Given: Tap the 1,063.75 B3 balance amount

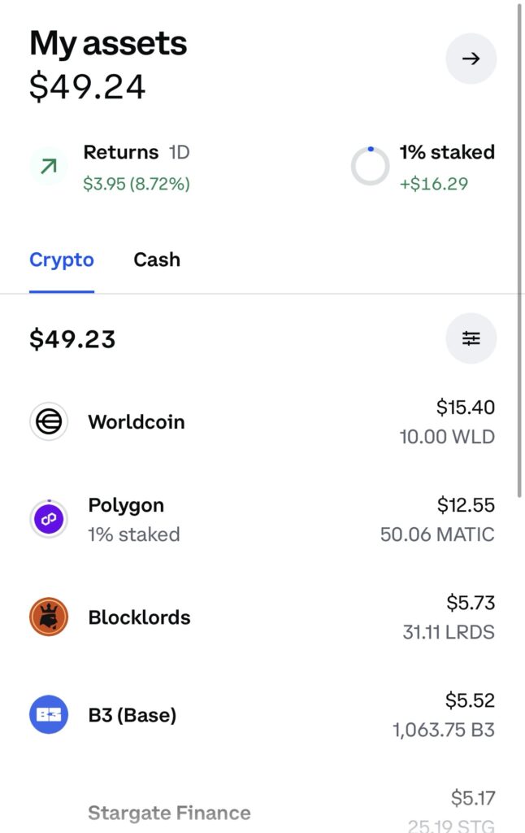Looking at the screenshot, I should (443, 730).
